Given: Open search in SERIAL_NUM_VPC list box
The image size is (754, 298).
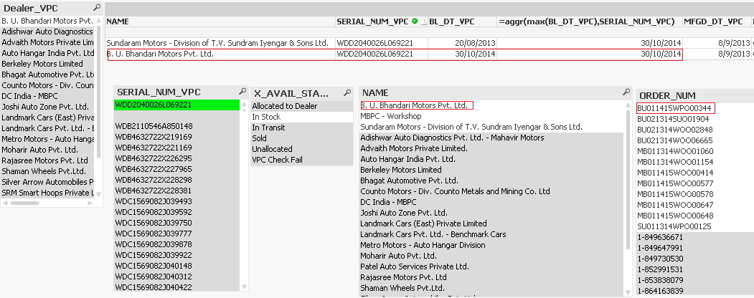Looking at the screenshot, I should 242,91.
